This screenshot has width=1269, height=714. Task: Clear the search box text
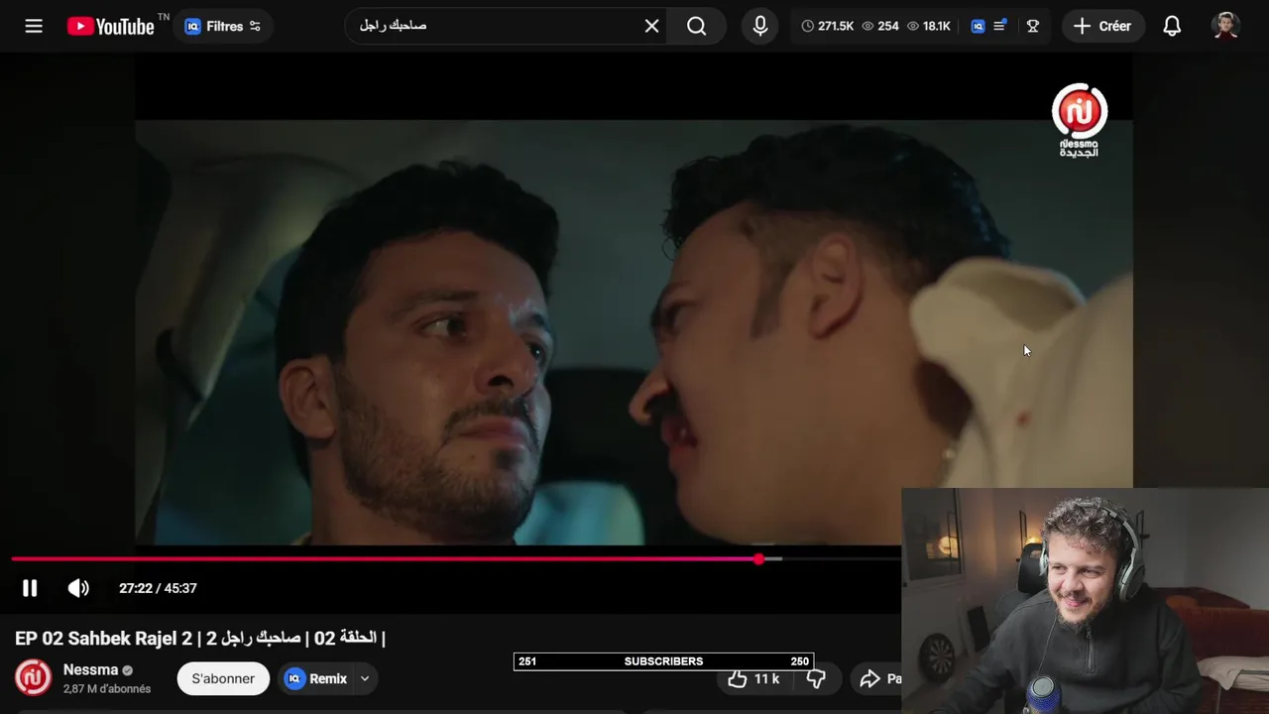pyautogui.click(x=652, y=26)
